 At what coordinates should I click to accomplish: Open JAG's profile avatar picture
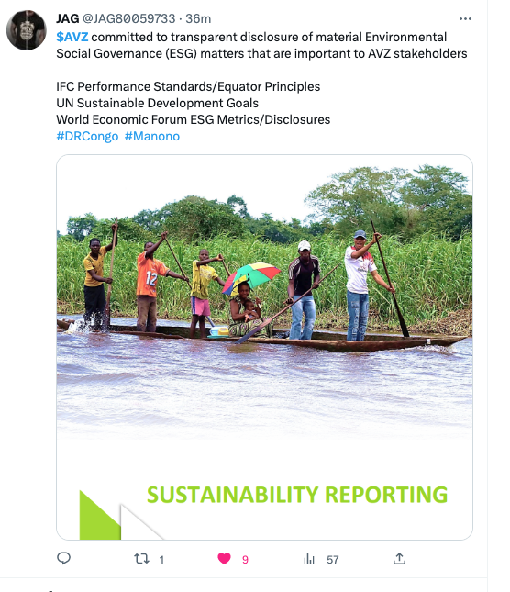[x=27, y=30]
